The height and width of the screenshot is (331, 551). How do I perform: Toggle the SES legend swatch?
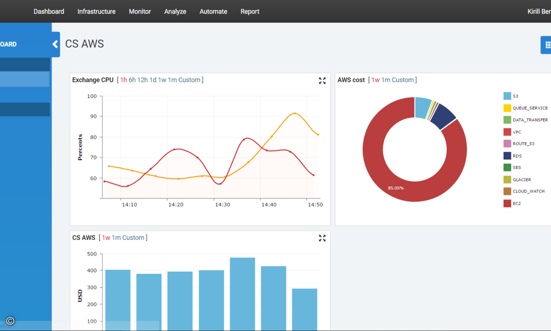point(507,168)
